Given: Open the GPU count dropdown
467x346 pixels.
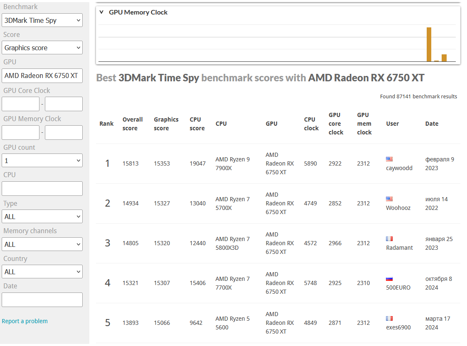Looking at the screenshot, I should pos(42,161).
